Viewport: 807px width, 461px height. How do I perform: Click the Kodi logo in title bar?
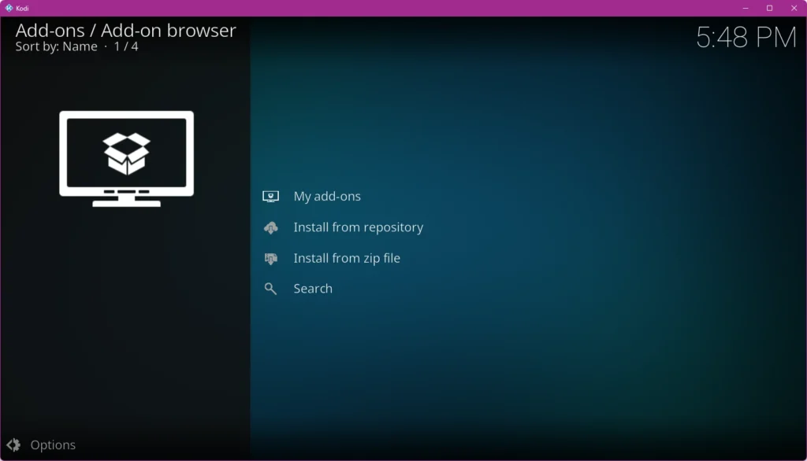click(9, 8)
